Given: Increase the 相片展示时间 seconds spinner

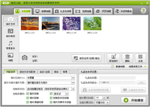Looking at the screenshot, I should [104, 96].
